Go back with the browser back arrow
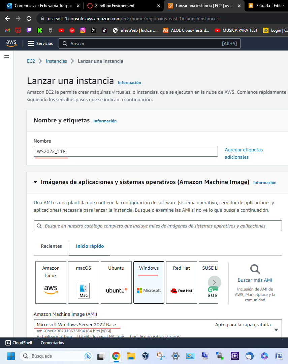 click(x=7, y=19)
